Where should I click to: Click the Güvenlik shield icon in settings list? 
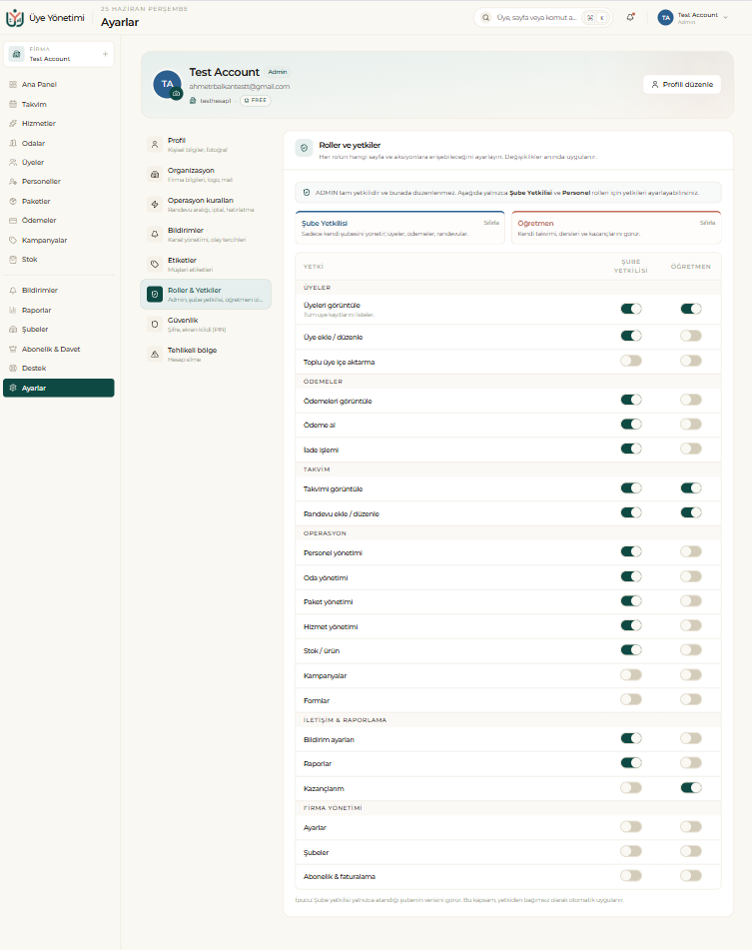[x=155, y=324]
